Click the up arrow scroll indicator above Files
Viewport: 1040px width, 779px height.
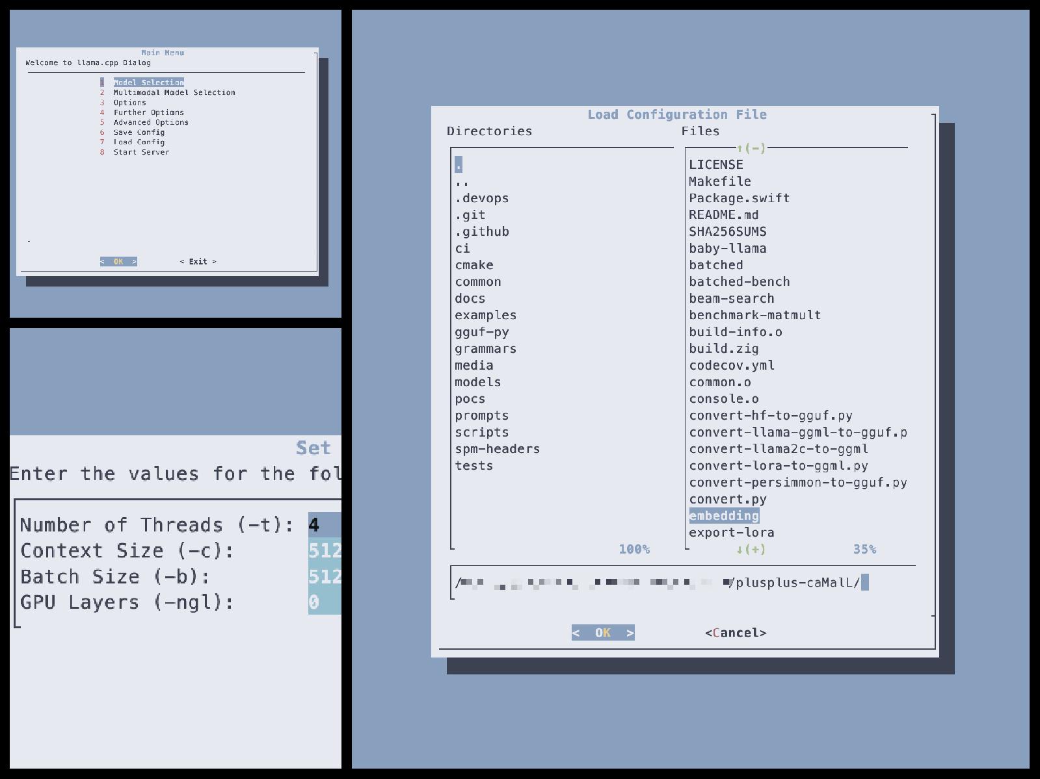click(751, 148)
